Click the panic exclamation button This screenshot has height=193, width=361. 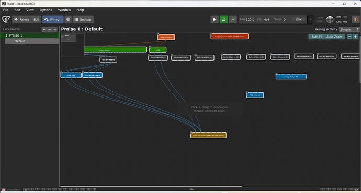tap(355, 19)
